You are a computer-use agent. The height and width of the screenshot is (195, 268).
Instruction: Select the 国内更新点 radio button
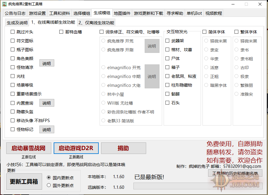49,178
